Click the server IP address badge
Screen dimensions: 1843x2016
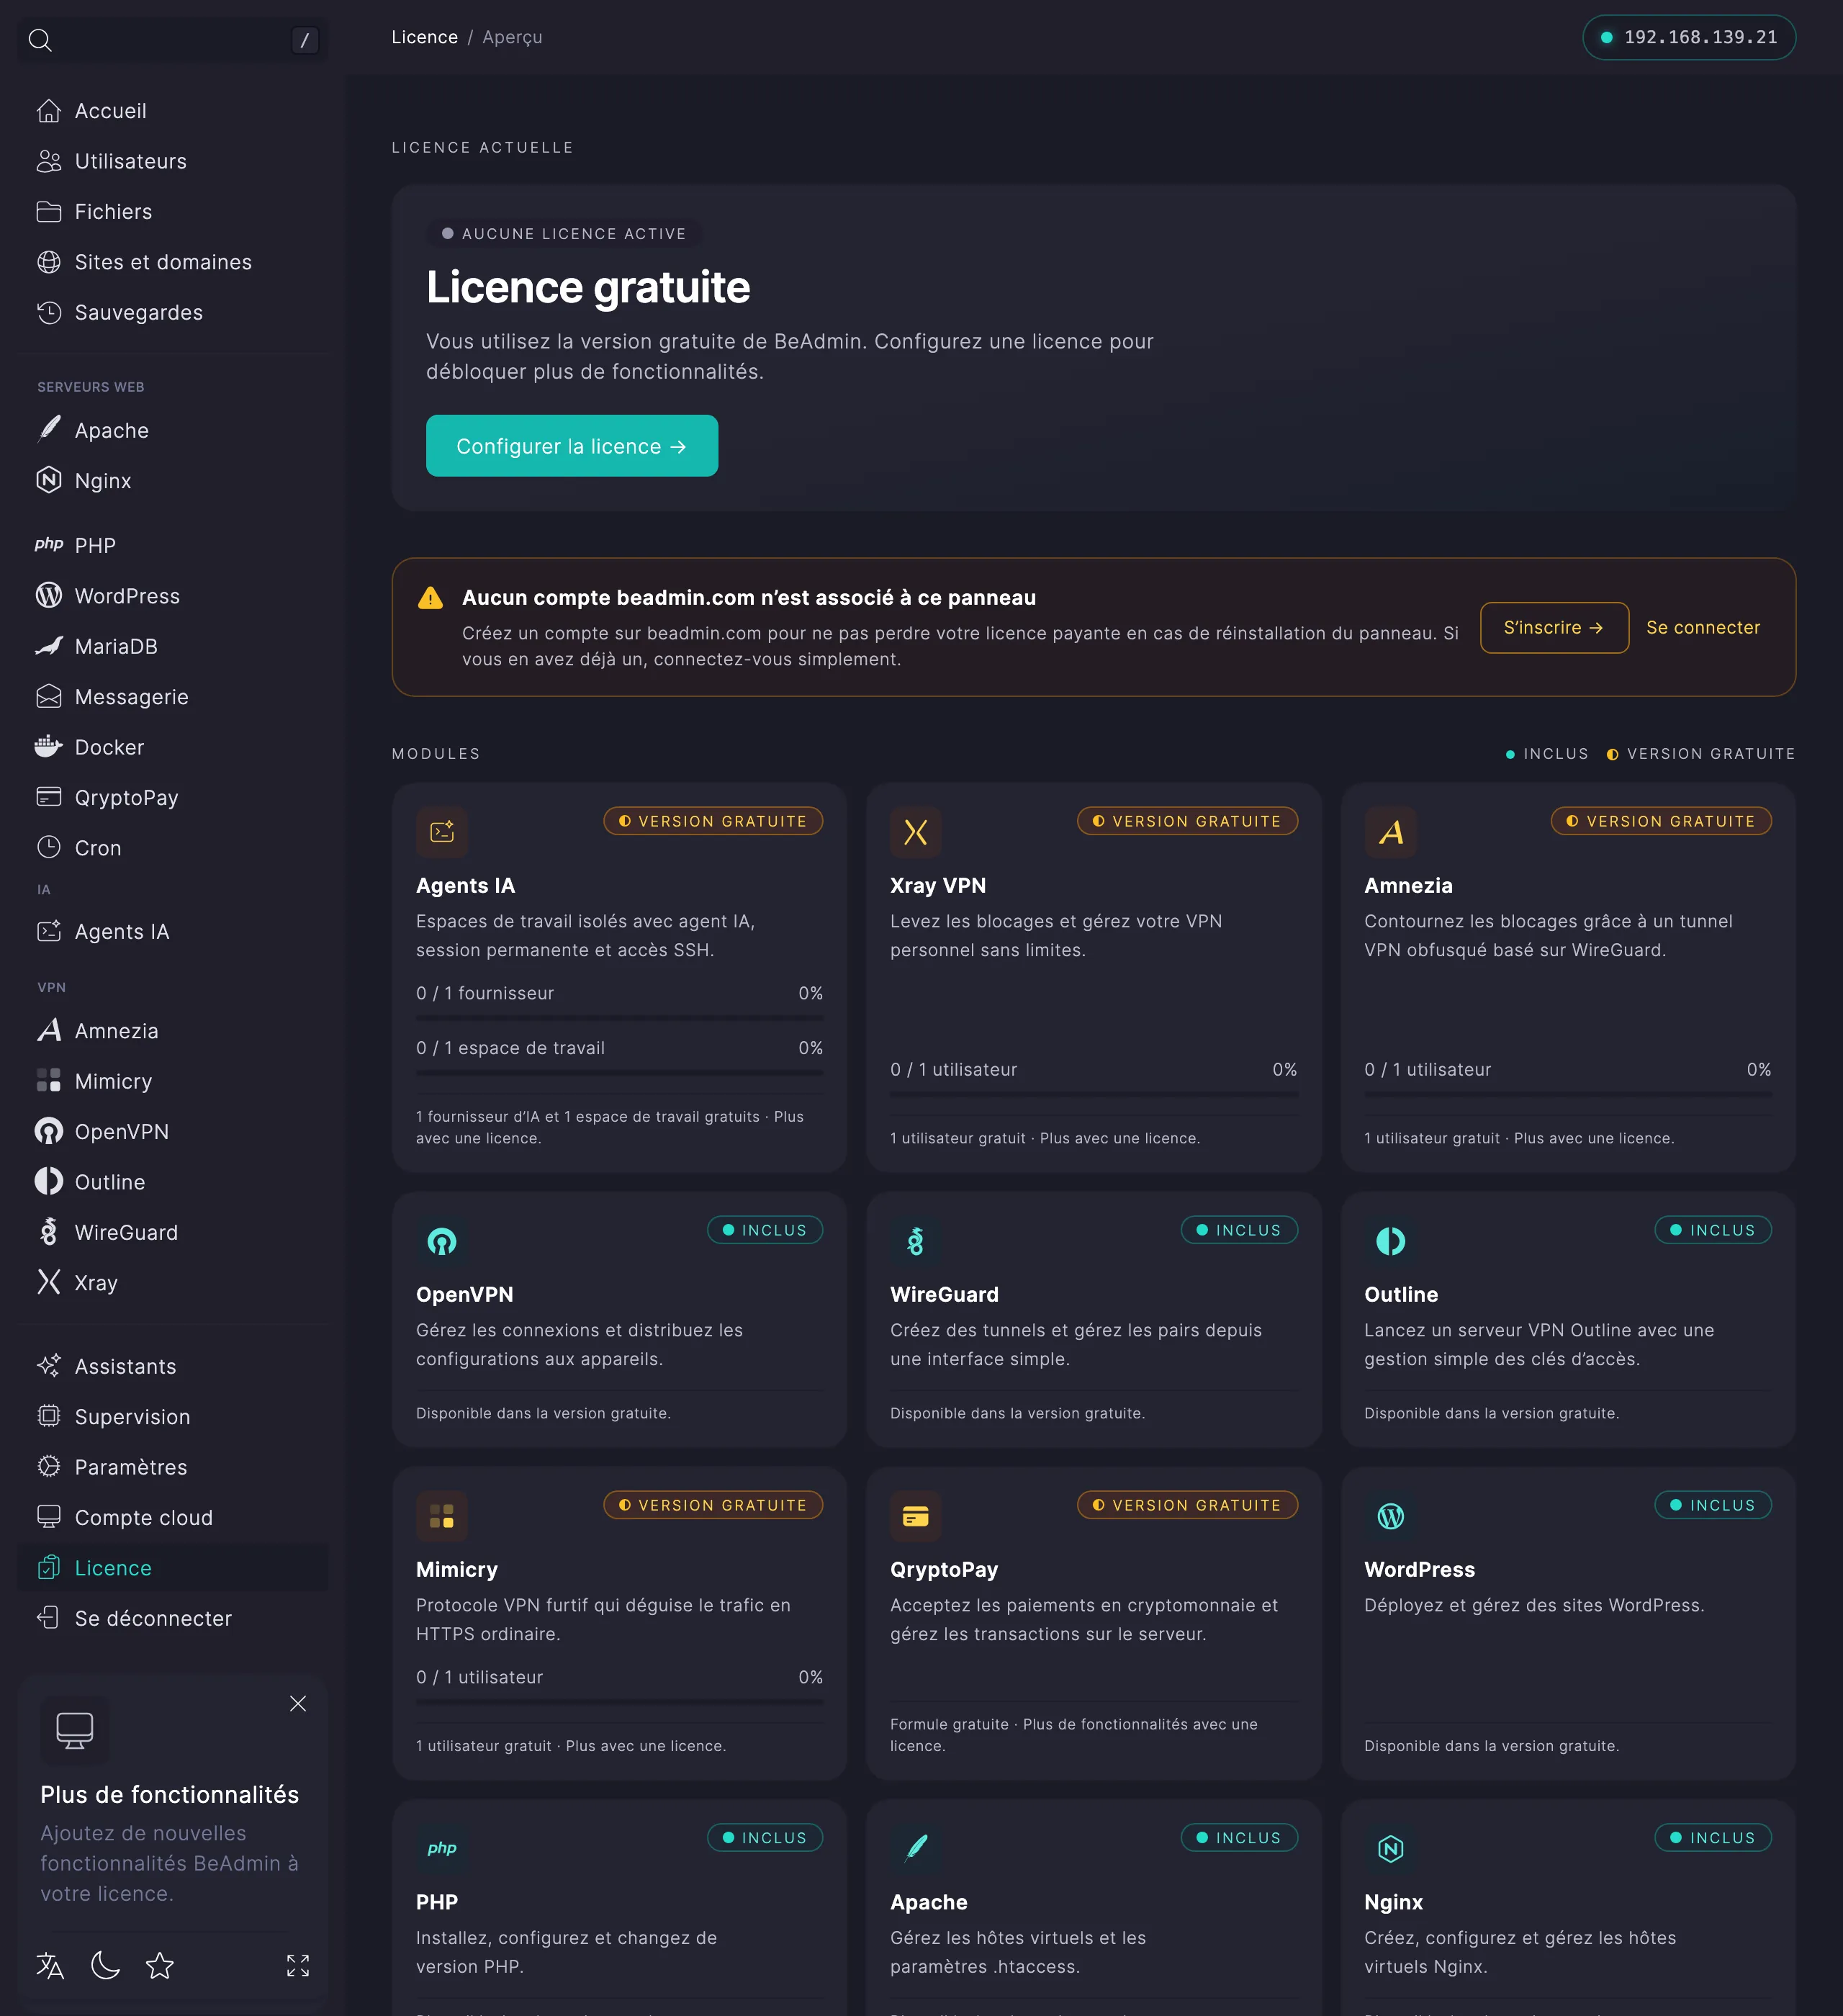(1689, 37)
